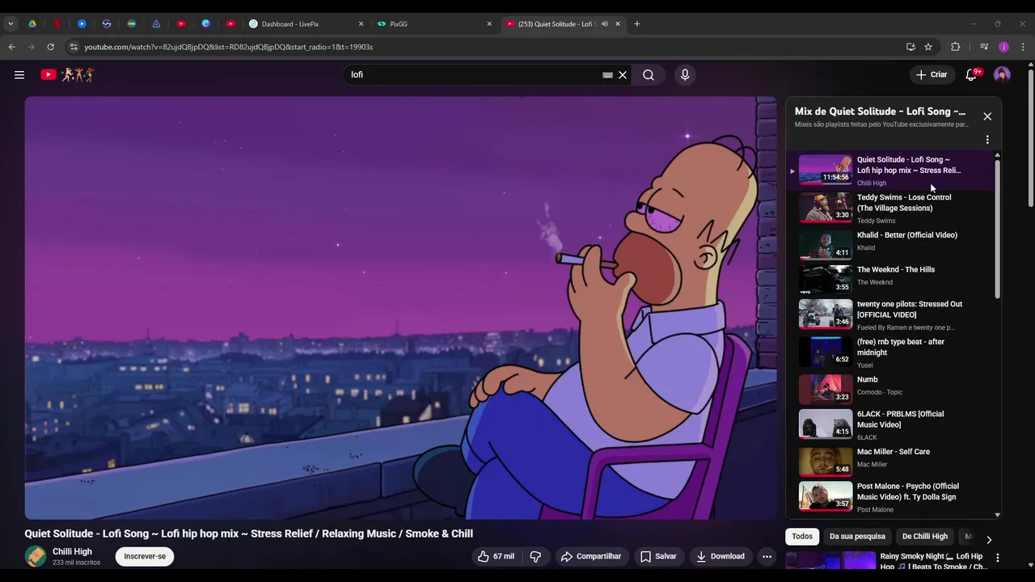1035x582 pixels.
Task: Save video with Salvar button
Action: 658,556
